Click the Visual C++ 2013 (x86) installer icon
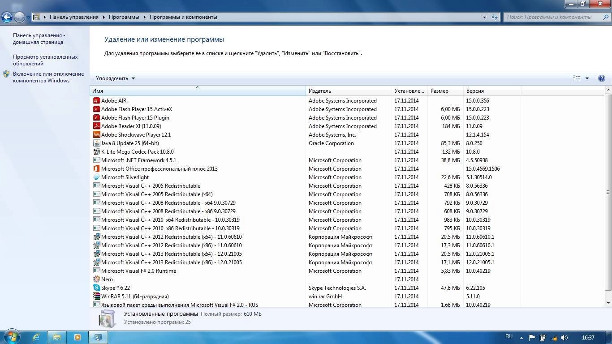The width and height of the screenshot is (612, 344). 96,262
